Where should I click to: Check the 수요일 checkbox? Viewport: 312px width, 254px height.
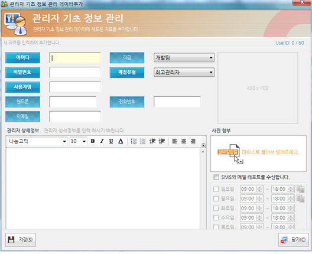pyautogui.click(x=216, y=217)
